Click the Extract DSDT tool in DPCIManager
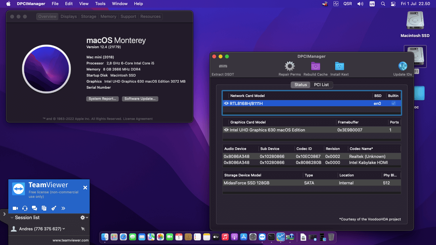Screen dimensions: 436x245 pyautogui.click(x=223, y=69)
